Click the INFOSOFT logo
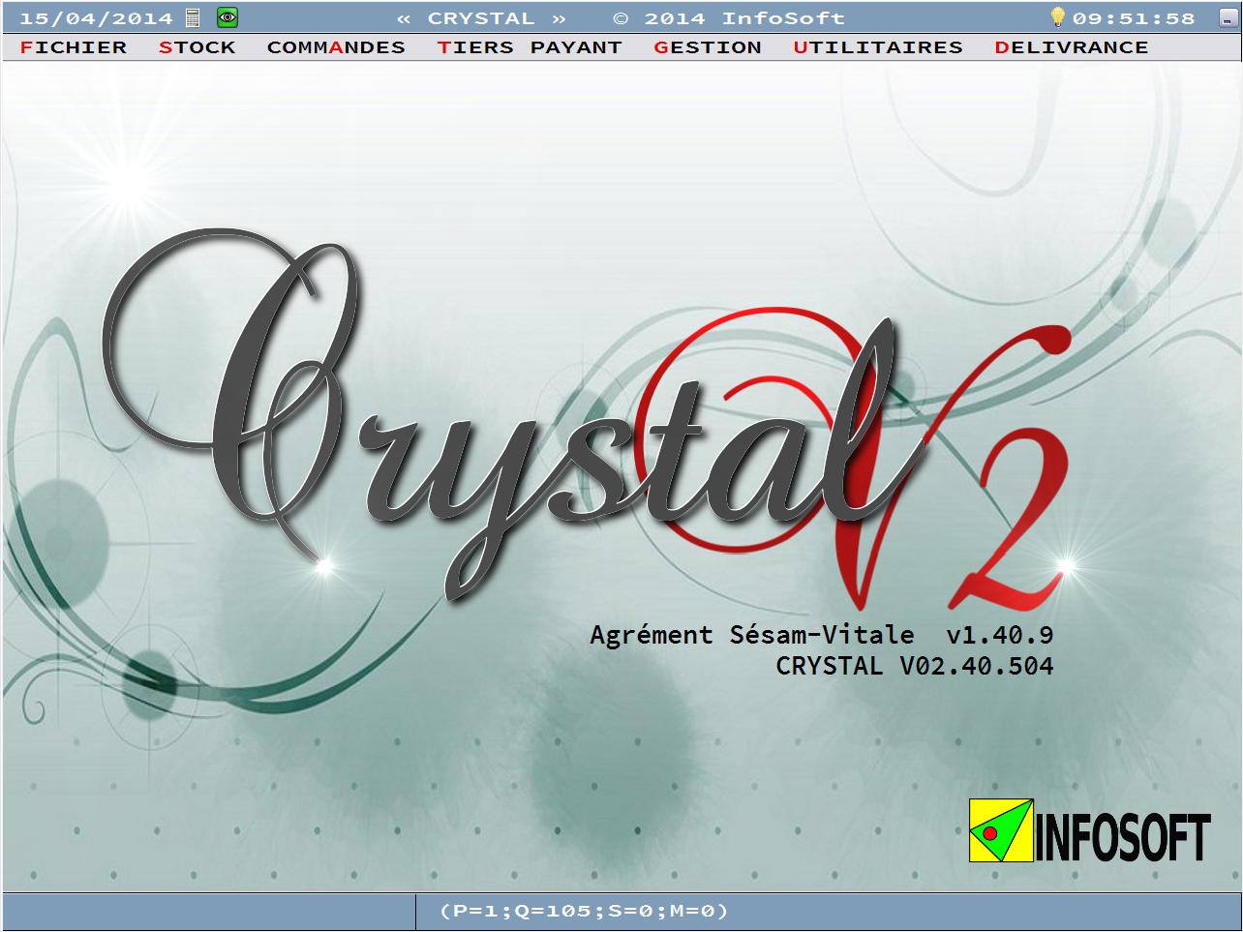 pyautogui.click(x=1090, y=830)
